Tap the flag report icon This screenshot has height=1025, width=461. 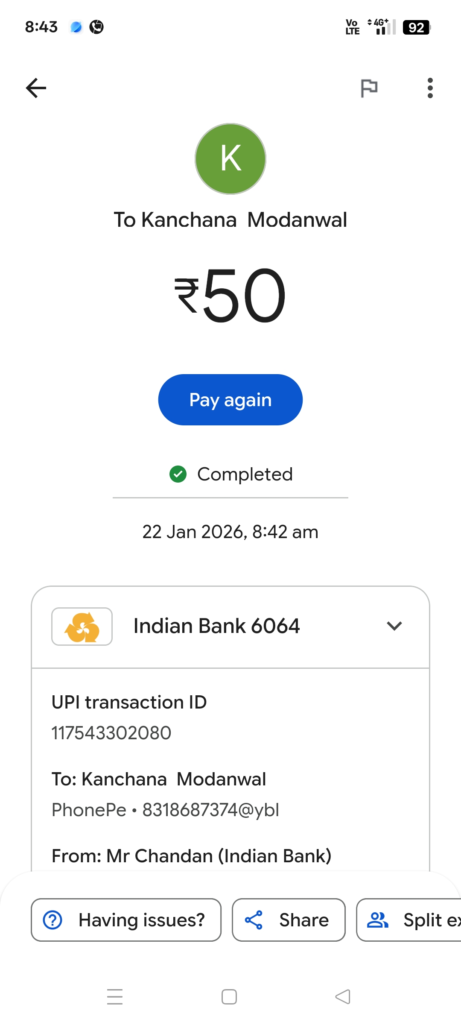coord(369,88)
